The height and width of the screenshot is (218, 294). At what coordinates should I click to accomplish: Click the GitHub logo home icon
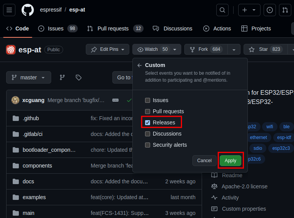point(27,10)
